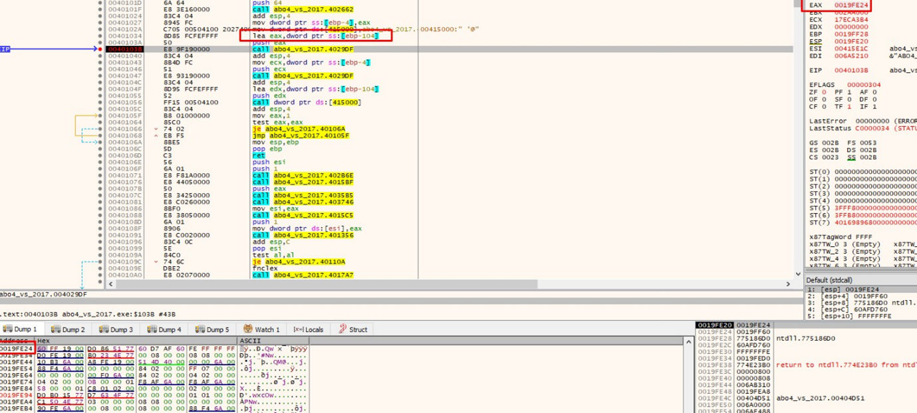Click 'call dword ptr ds:[415000]' instruction
Viewport: 917px width, 413px height.
pyautogui.click(x=307, y=102)
